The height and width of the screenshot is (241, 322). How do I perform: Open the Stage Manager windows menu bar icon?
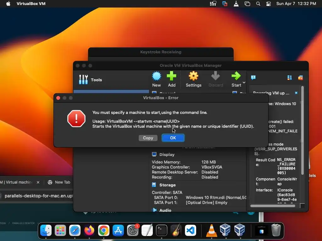point(247,4)
